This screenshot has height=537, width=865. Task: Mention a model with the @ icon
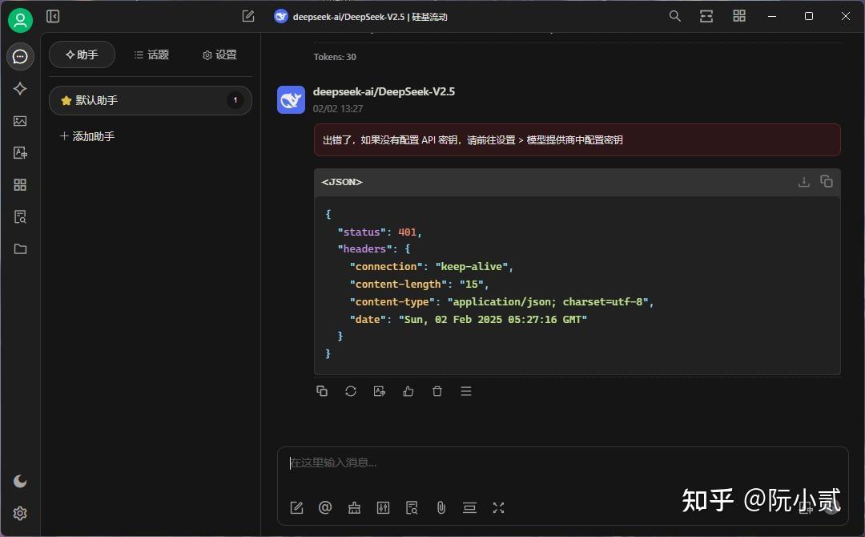[325, 508]
